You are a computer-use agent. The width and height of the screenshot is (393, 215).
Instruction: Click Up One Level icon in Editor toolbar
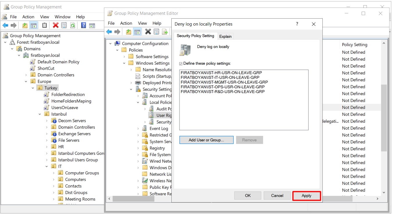pos(129,32)
